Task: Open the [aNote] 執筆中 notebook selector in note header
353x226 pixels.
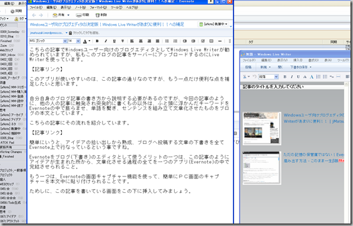Action: click(213, 24)
